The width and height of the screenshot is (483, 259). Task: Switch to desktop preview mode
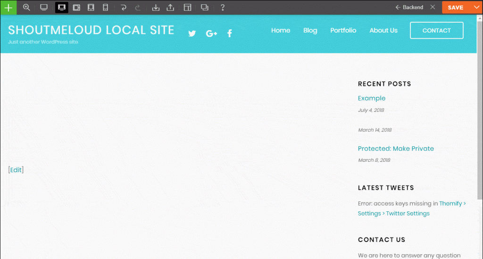tap(44, 8)
